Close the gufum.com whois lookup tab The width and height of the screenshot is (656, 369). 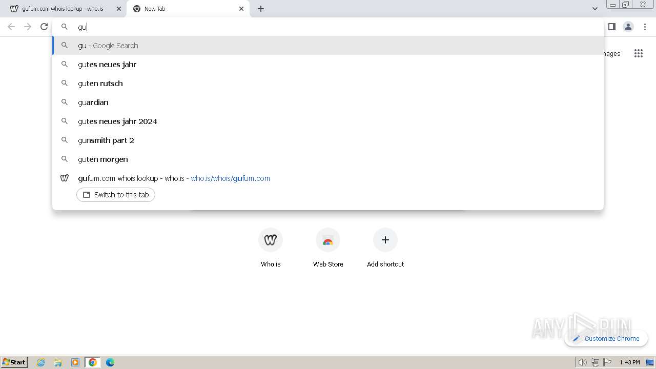point(119,9)
